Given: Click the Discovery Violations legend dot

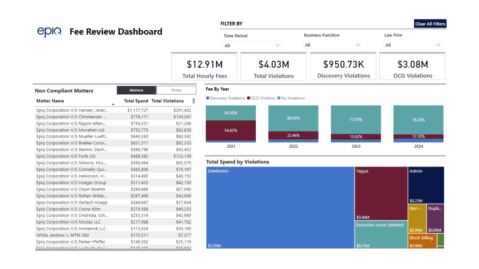Looking at the screenshot, I should tap(208, 98).
